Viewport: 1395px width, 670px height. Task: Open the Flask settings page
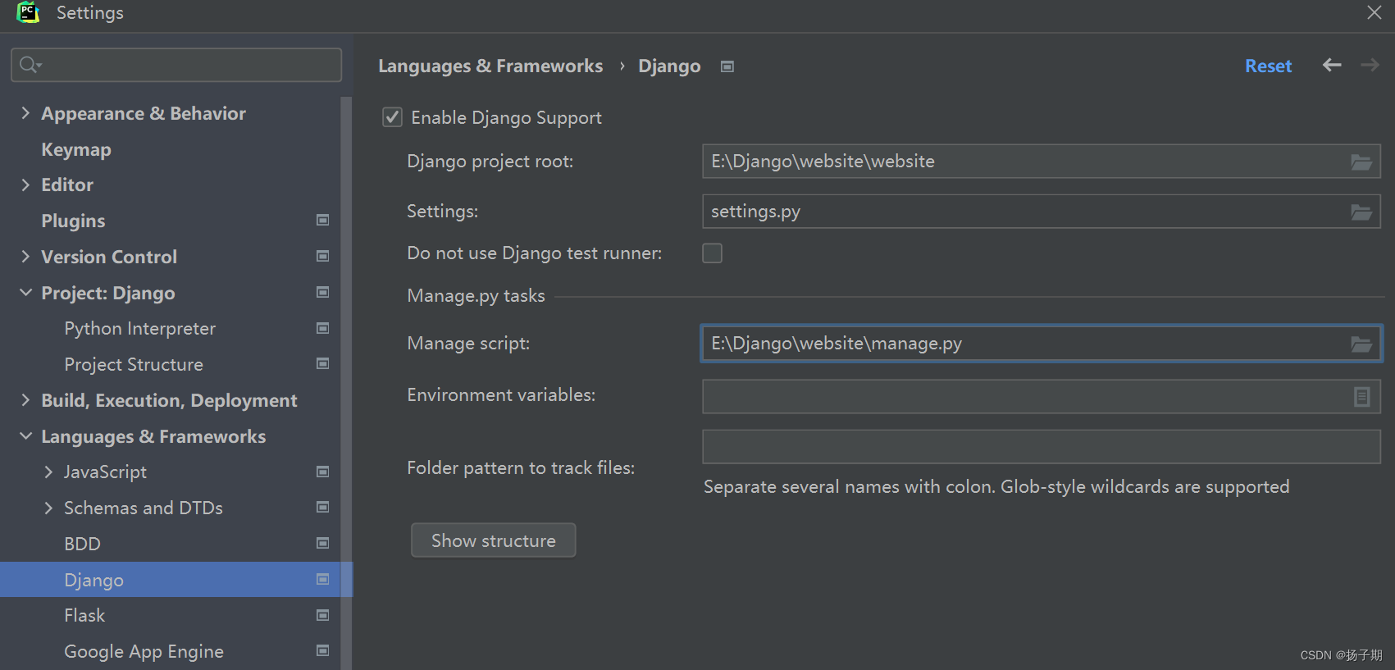tap(84, 615)
